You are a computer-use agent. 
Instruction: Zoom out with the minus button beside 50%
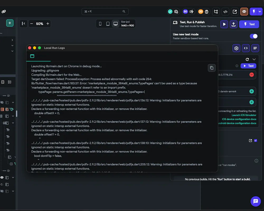(x=31, y=24)
